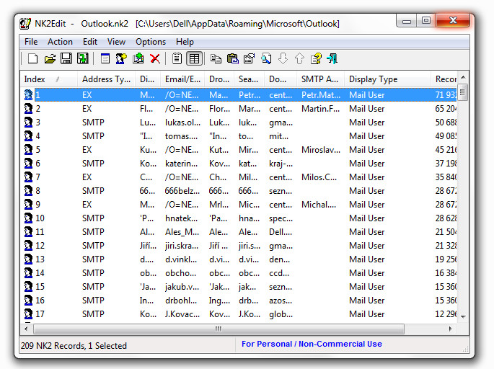Screen dimensions: 494x369
Task: Click the horizontal scrollbar right arrow
Action: (x=450, y=329)
